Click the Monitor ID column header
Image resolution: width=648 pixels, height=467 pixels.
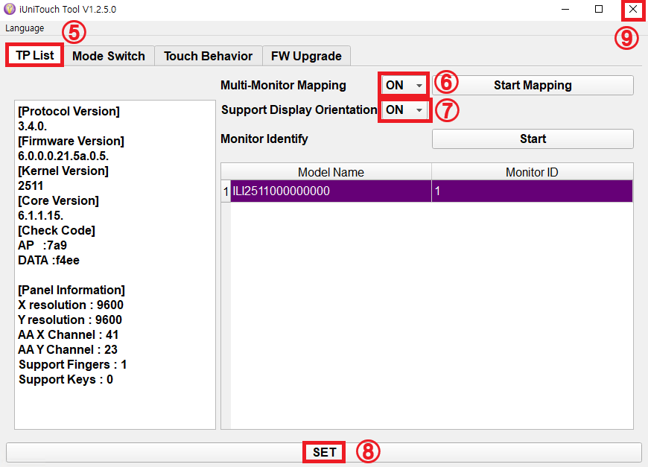click(x=532, y=172)
